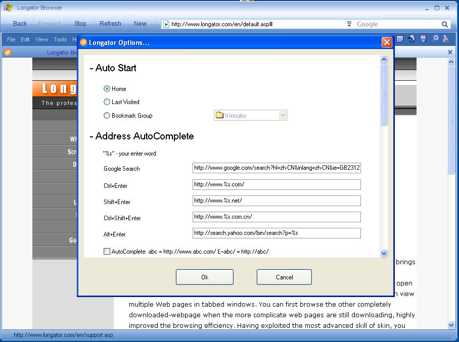Click the Forward navigation button
Image resolution: width=459 pixels, height=342 pixels.
(x=49, y=24)
